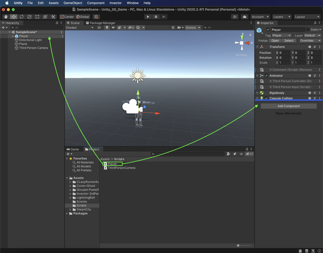This screenshot has height=253, width=323.
Task: Click search by label icon in Project
Action: (235, 154)
